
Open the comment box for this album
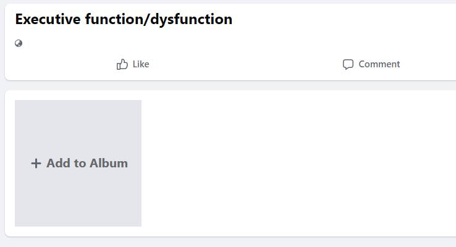371,64
